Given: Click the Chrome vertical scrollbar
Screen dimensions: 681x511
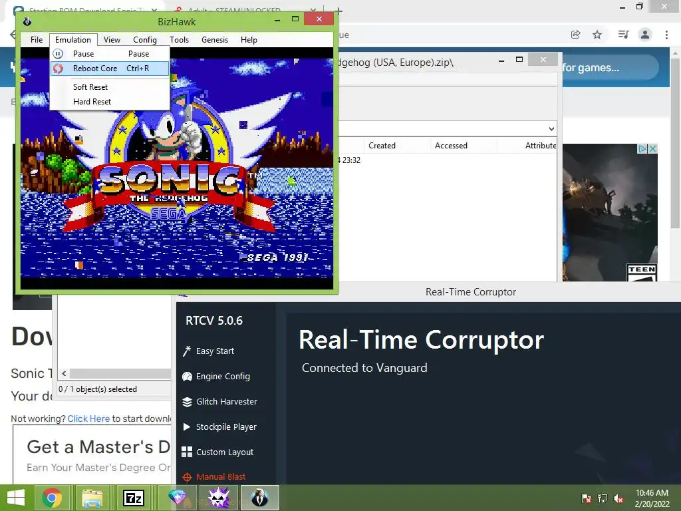Looking at the screenshot, I should click(676, 144).
